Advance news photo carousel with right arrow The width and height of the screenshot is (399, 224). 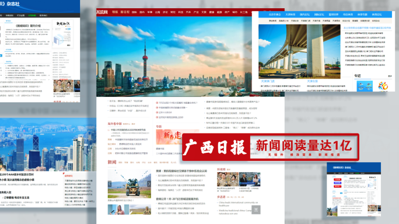tap(149, 184)
